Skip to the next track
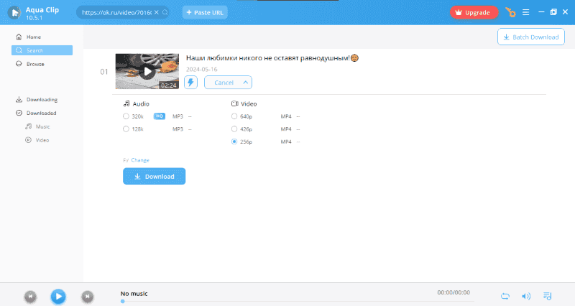The width and height of the screenshot is (575, 306). [x=87, y=295]
